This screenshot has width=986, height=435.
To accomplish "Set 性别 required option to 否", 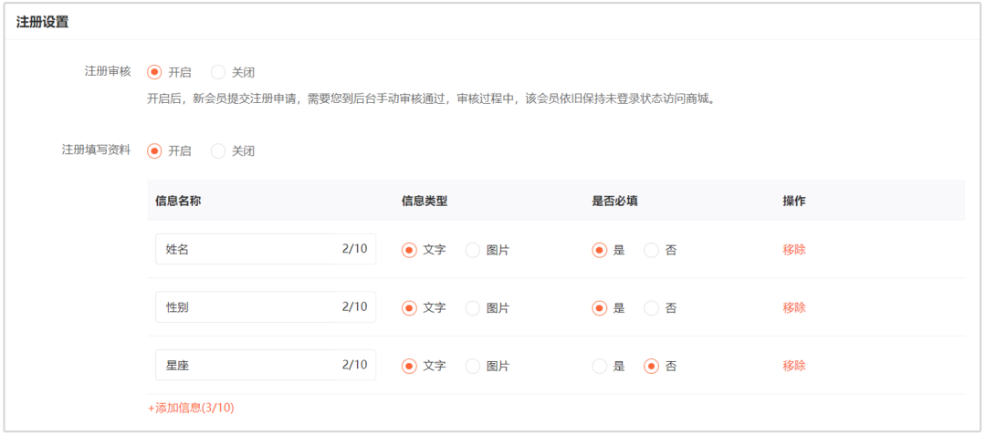I will point(652,308).
